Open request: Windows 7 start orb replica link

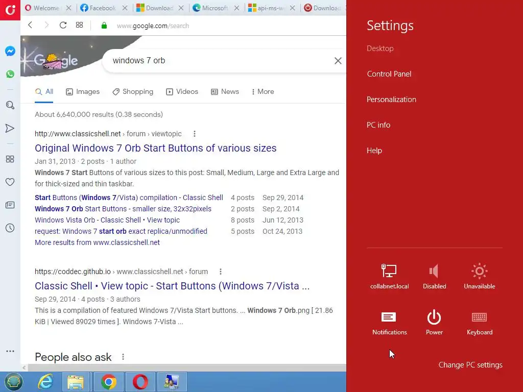click(121, 231)
